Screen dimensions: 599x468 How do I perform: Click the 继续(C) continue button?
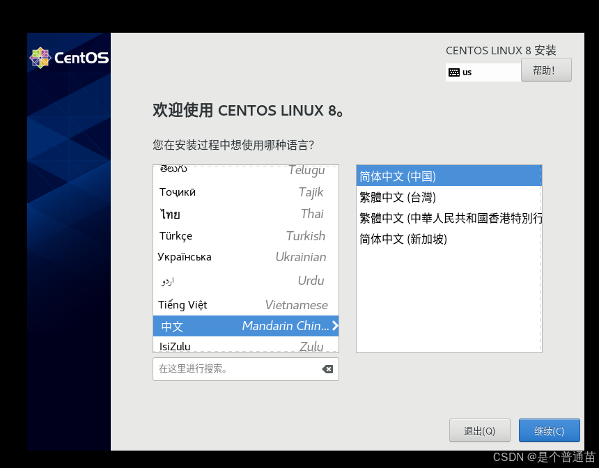click(549, 430)
